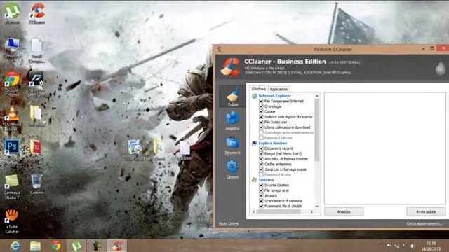Toggle Indirizzi web digitati di recente checkbox
Image resolution: width=449 pixels, height=252 pixels.
tap(261, 117)
